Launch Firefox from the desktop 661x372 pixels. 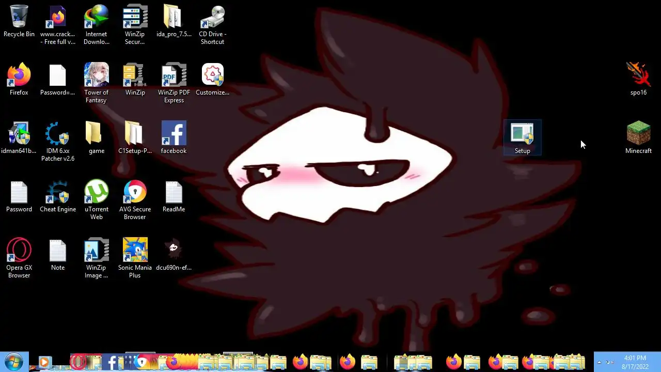[19, 80]
